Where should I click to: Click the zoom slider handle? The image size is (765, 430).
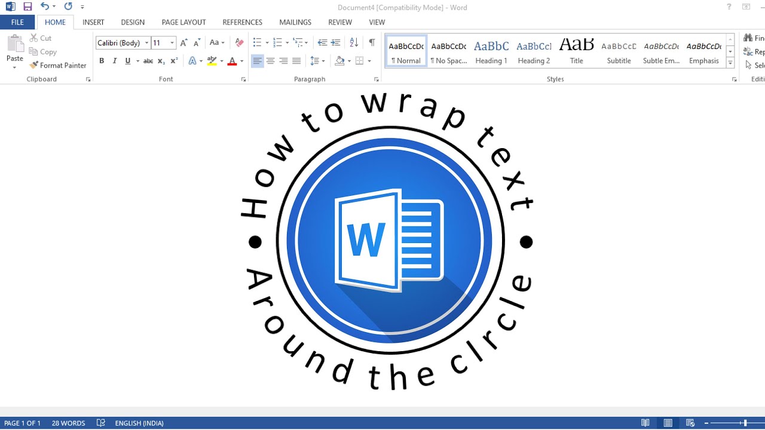coord(745,423)
